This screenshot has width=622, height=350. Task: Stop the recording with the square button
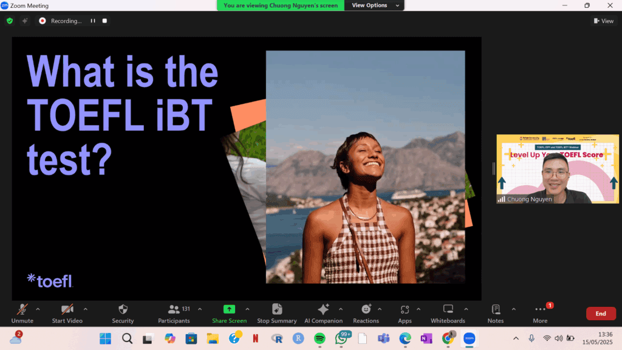(x=104, y=21)
